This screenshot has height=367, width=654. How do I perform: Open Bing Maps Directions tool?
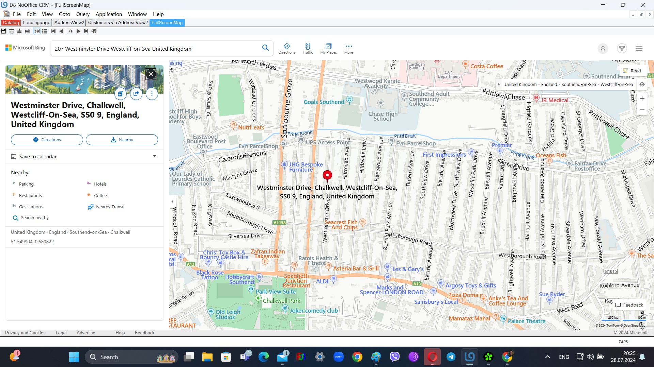[x=287, y=49]
